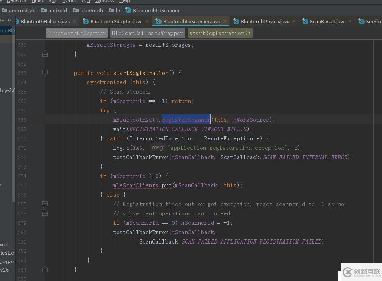Click the fold end marker at line 384
Viewport: 382px width, 281px height.
point(45,269)
